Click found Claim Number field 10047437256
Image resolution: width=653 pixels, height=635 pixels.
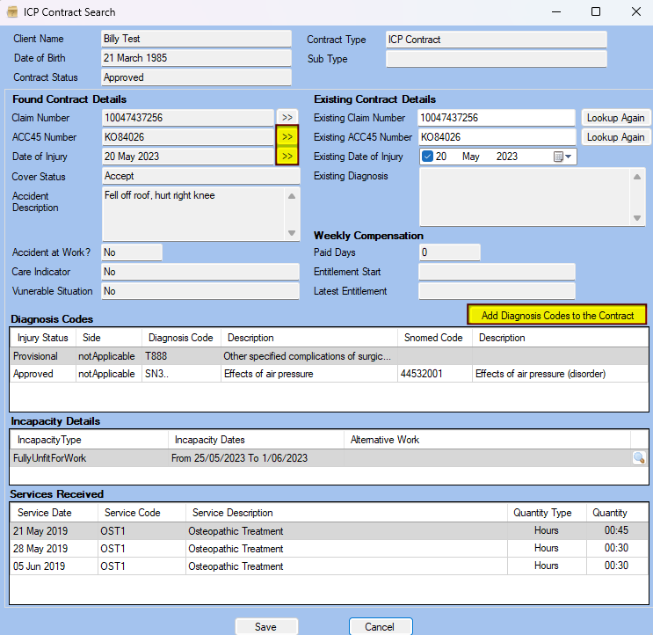[188, 118]
